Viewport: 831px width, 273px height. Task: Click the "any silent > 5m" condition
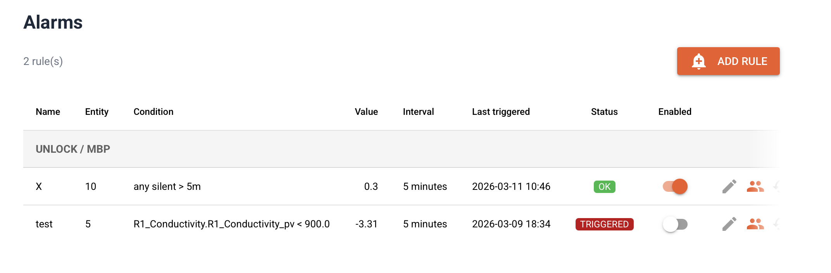tap(167, 186)
